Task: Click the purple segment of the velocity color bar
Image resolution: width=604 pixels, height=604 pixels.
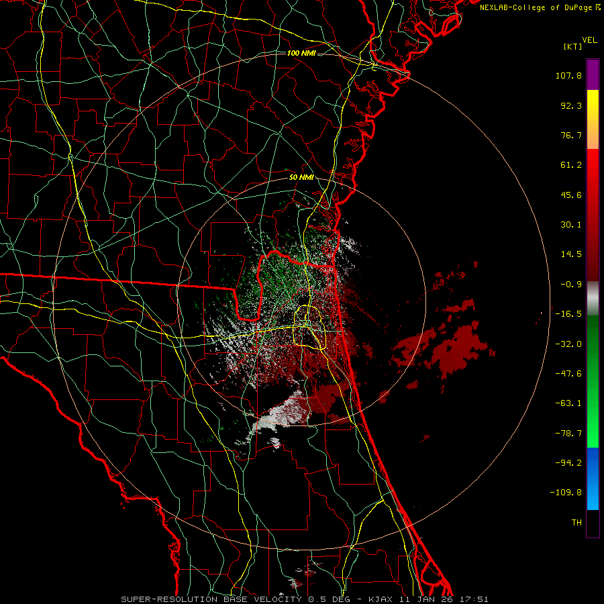Action: tap(593, 74)
